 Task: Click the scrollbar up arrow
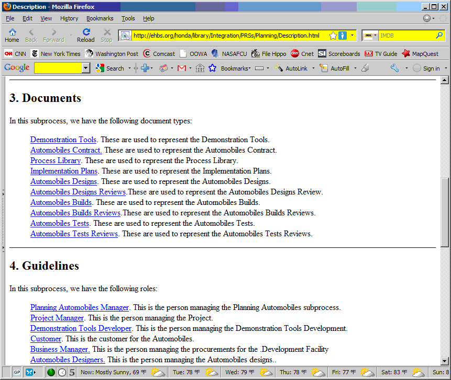445,80
